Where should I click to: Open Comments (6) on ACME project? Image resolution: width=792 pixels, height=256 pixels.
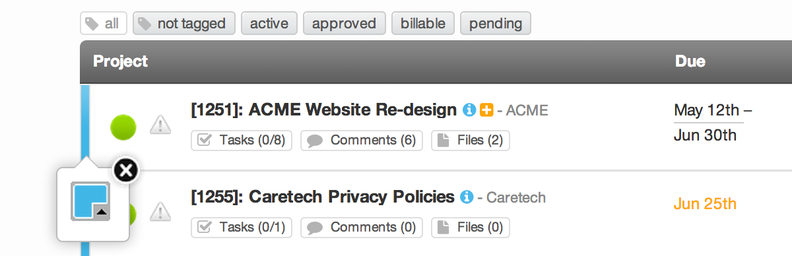pyautogui.click(x=362, y=141)
